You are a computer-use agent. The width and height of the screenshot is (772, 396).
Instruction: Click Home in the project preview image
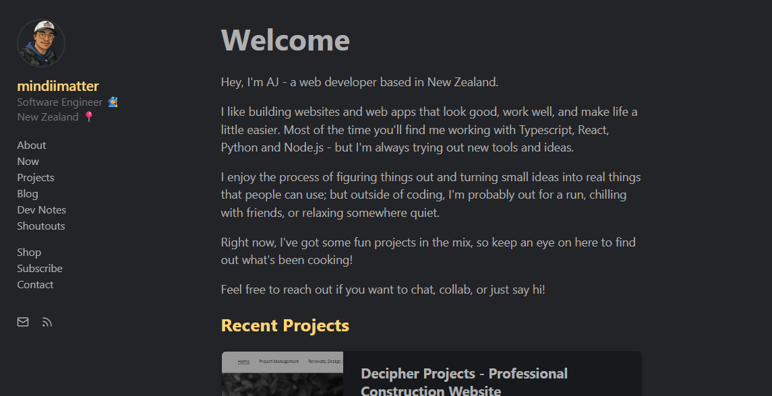(243, 361)
